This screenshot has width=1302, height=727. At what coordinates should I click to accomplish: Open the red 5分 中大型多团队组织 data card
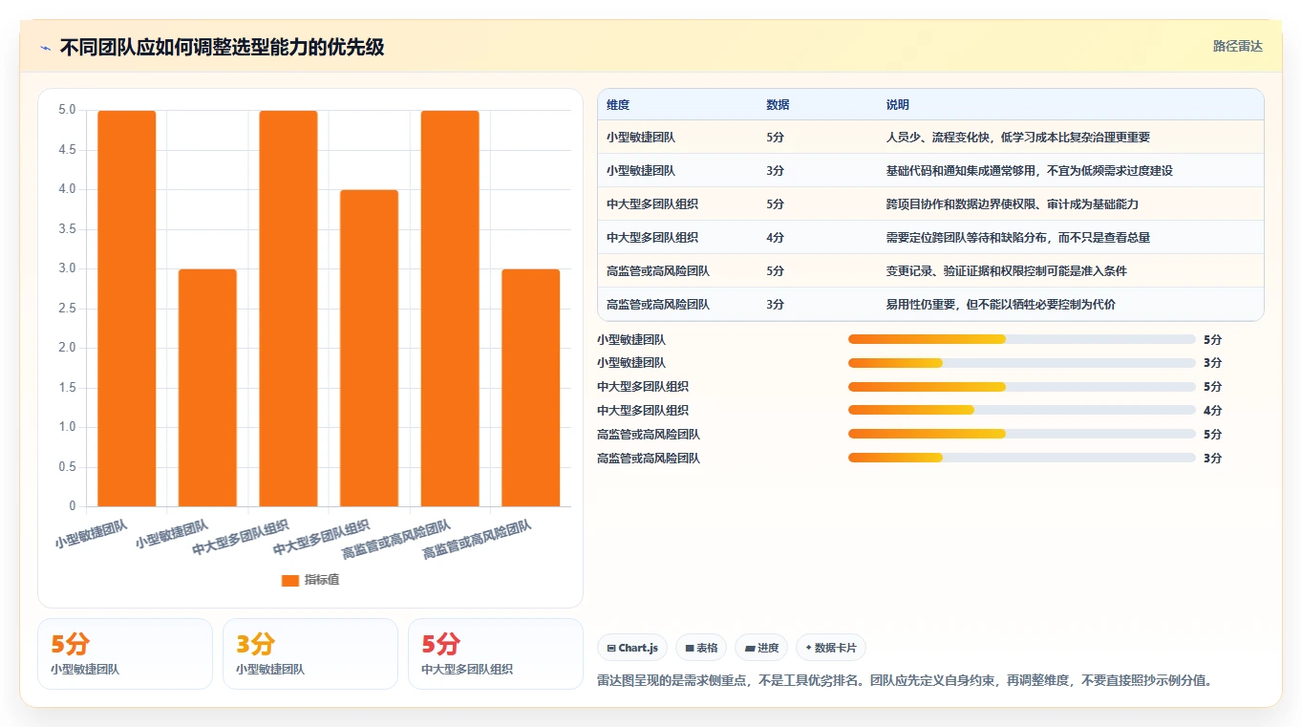click(x=496, y=653)
